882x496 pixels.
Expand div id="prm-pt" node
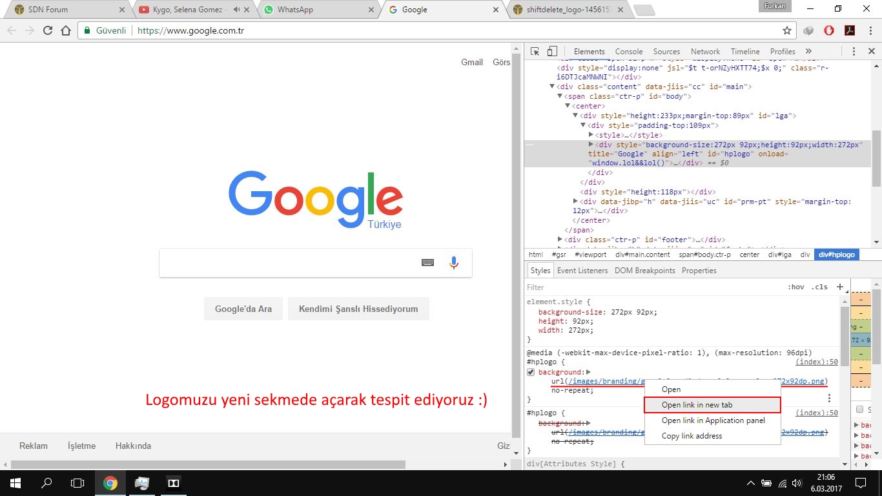click(x=575, y=201)
